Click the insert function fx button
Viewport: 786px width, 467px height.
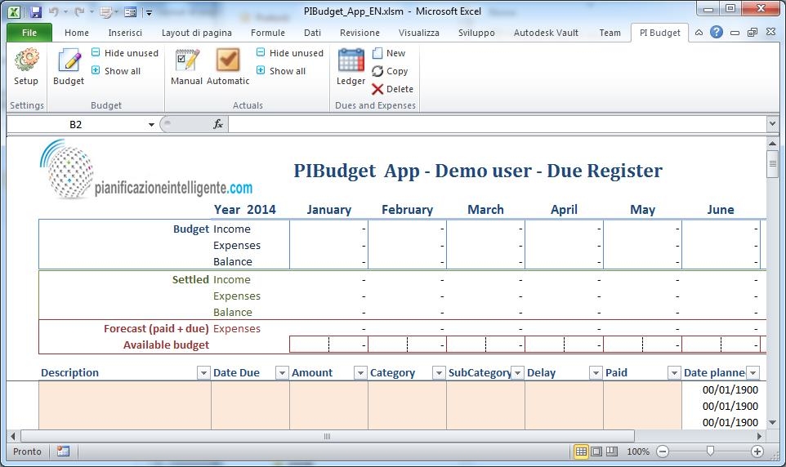(x=218, y=124)
